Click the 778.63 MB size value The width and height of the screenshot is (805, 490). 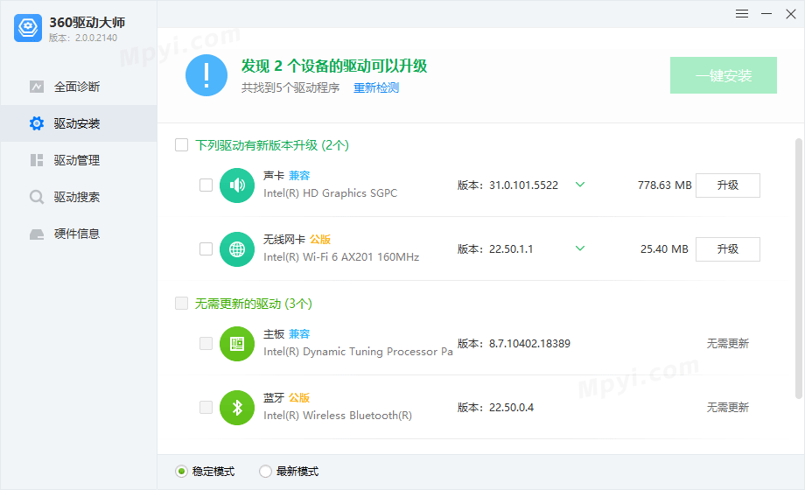(665, 185)
